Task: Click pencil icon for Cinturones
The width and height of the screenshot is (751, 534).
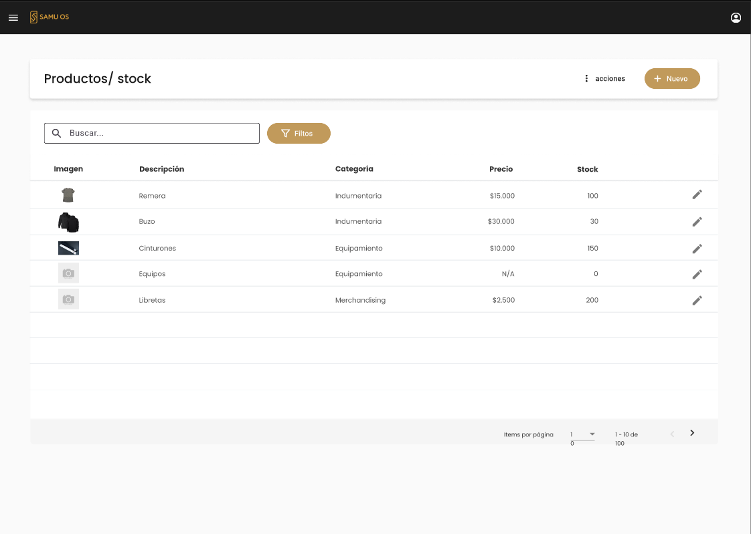Action: 697,249
